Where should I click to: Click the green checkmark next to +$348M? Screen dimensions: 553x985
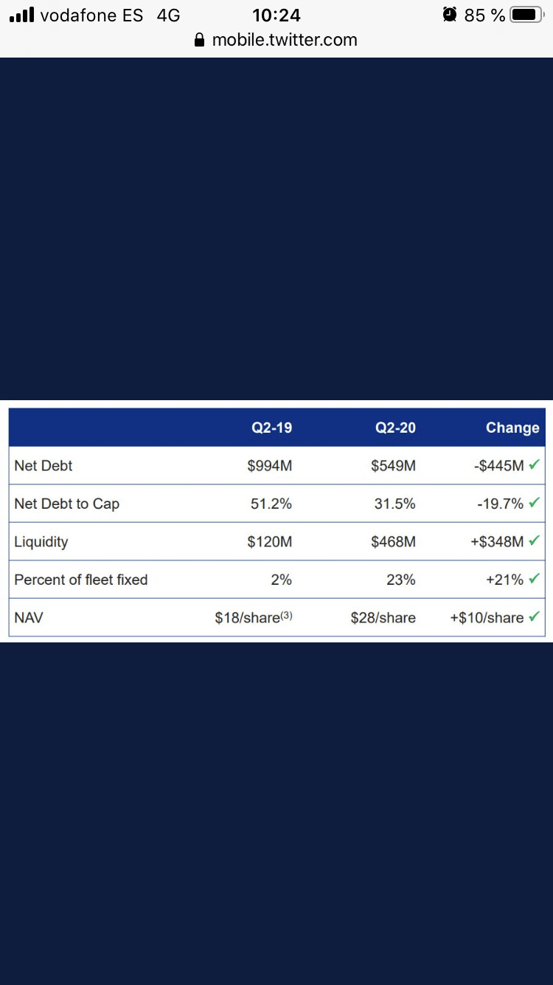tap(535, 541)
